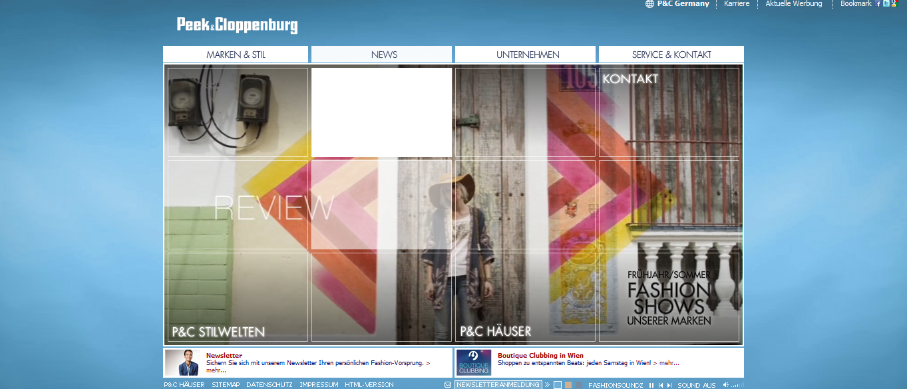Open the Marken & Stil menu
Screen dimensions: 907x389
pyautogui.click(x=236, y=55)
